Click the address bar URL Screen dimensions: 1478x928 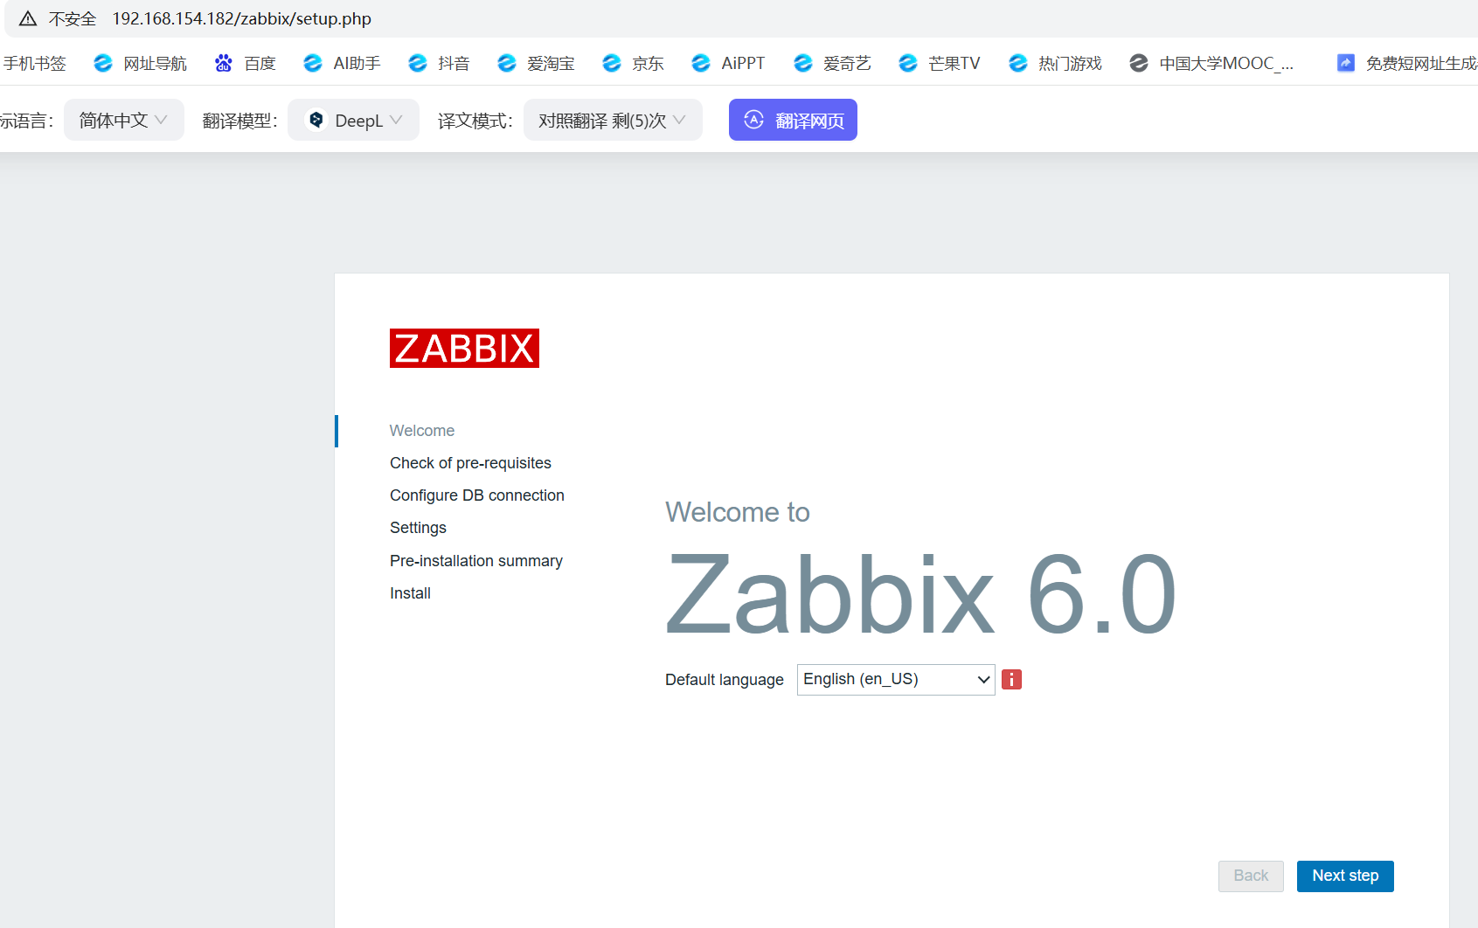click(241, 18)
